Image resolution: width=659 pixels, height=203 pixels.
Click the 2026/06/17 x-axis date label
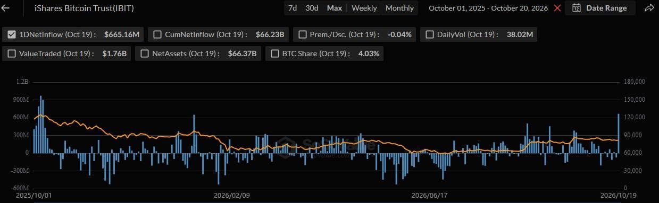[429, 195]
